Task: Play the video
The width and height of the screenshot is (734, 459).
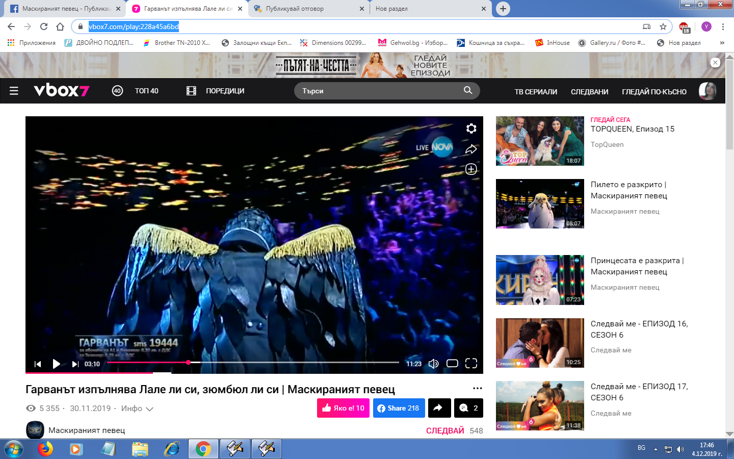Action: [x=56, y=364]
